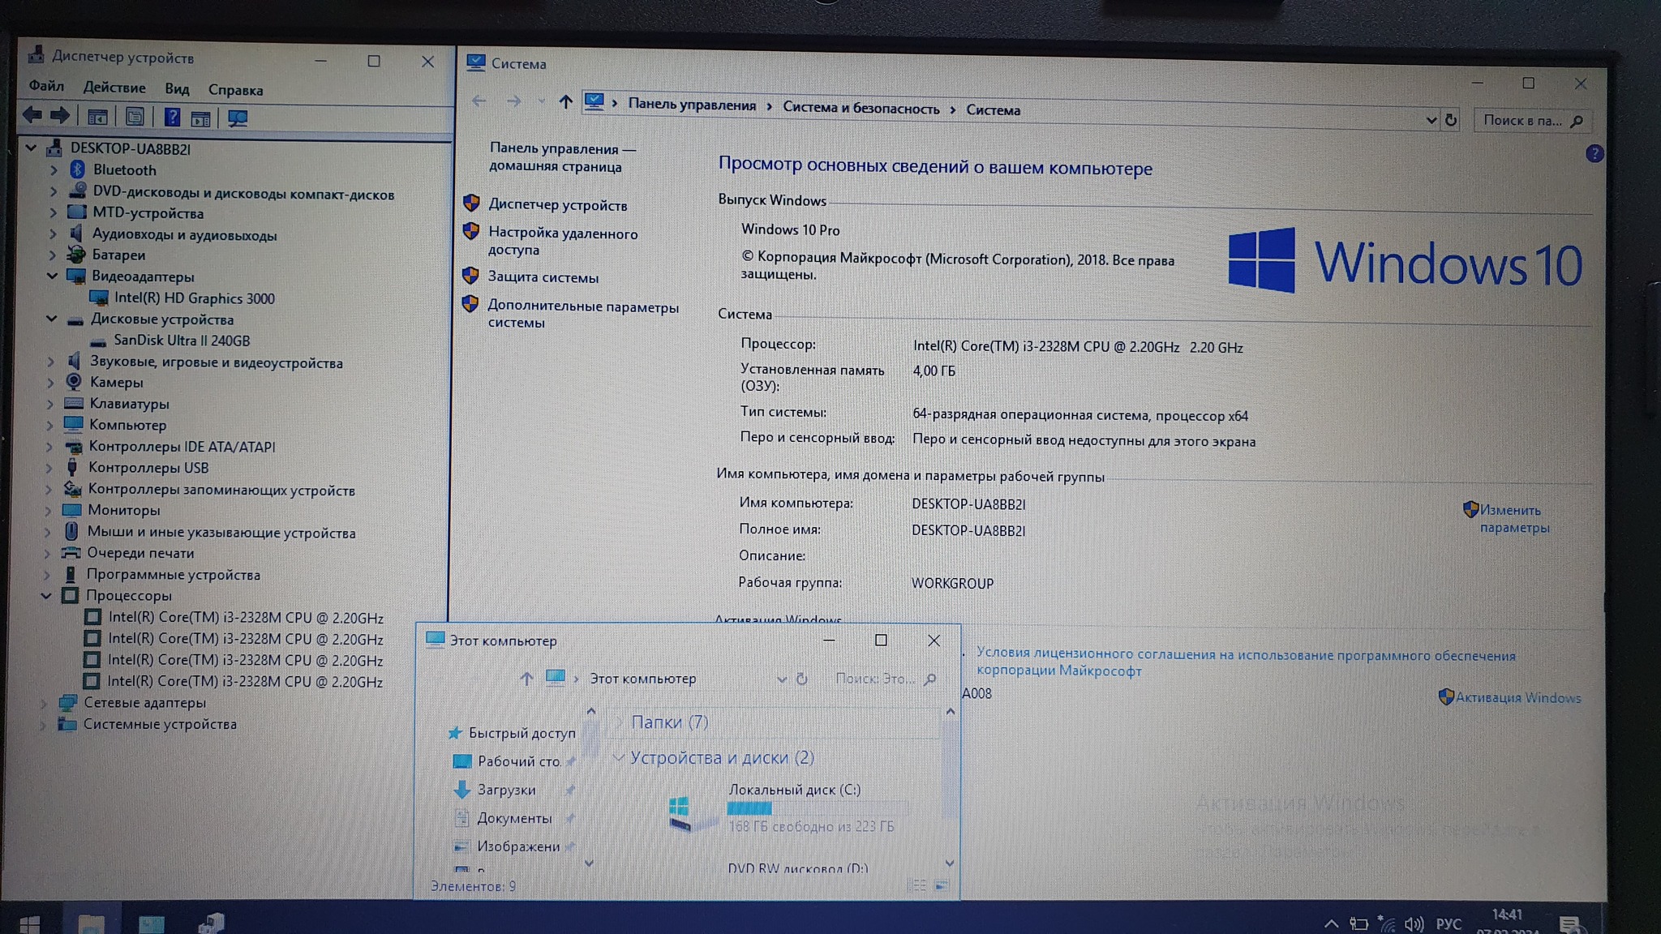This screenshot has width=1661, height=934.
Task: Open the Start menu on taskbar
Action: [x=29, y=923]
